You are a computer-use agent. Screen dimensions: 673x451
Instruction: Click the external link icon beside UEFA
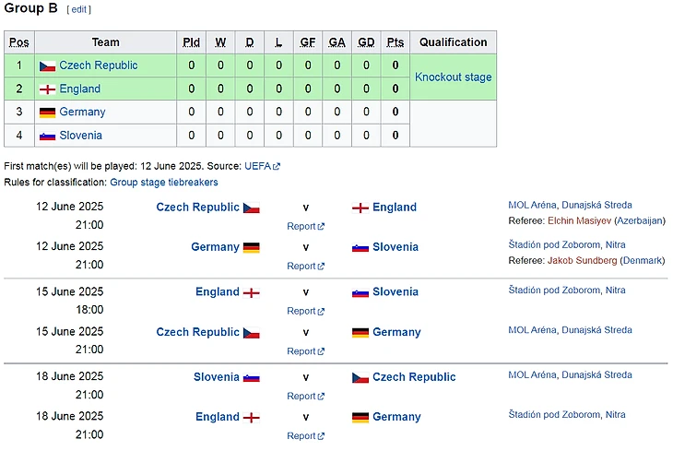(277, 167)
